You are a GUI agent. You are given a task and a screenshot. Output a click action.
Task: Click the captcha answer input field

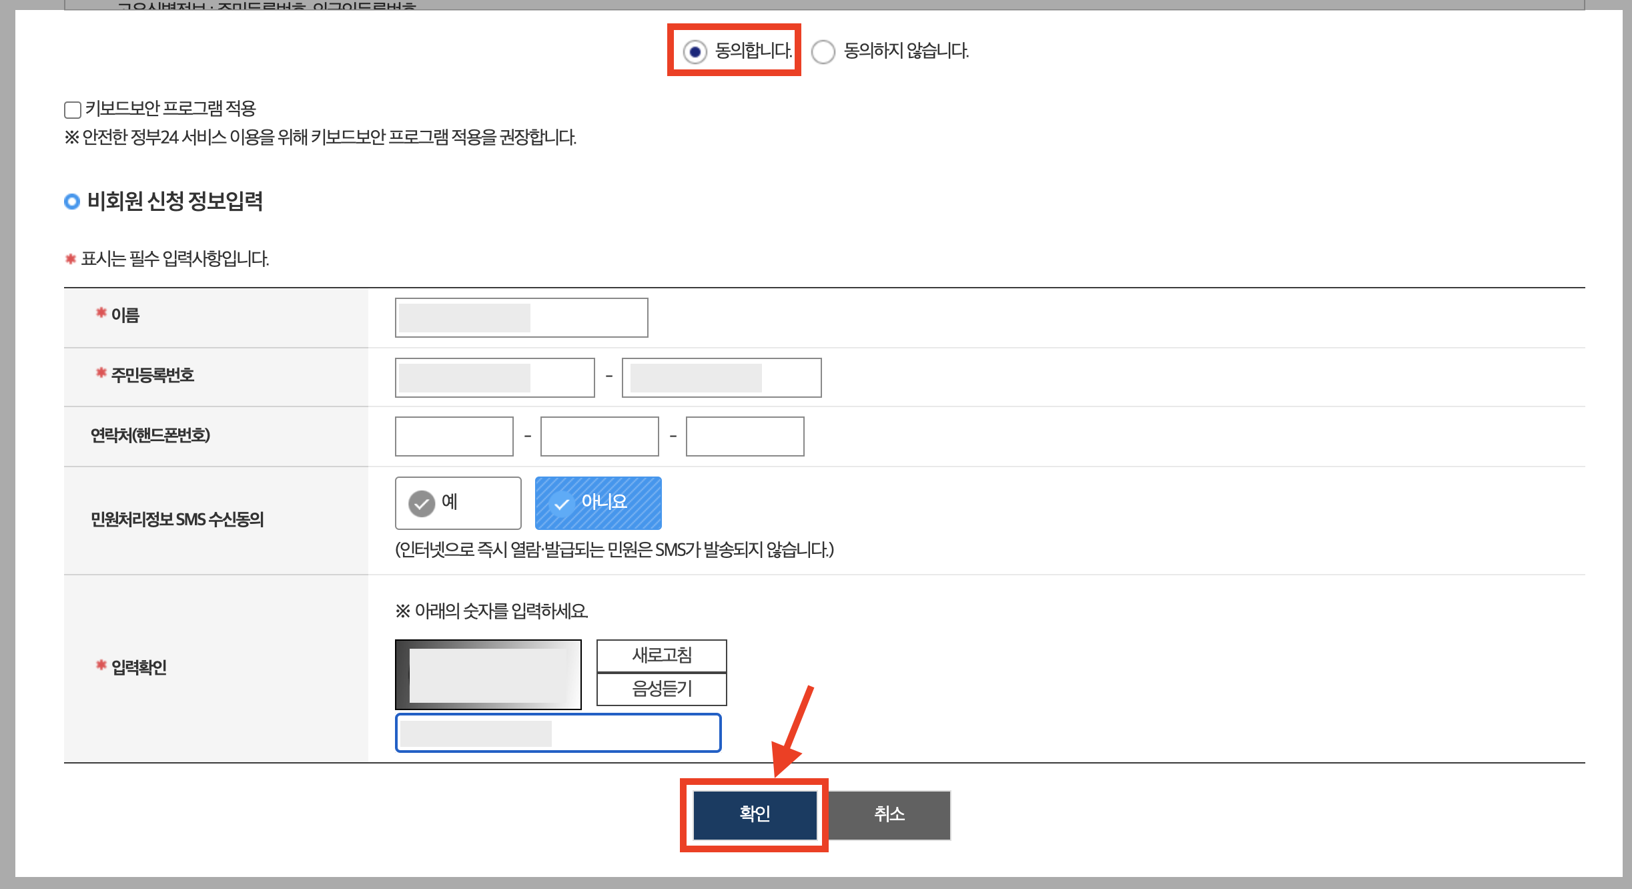558,733
